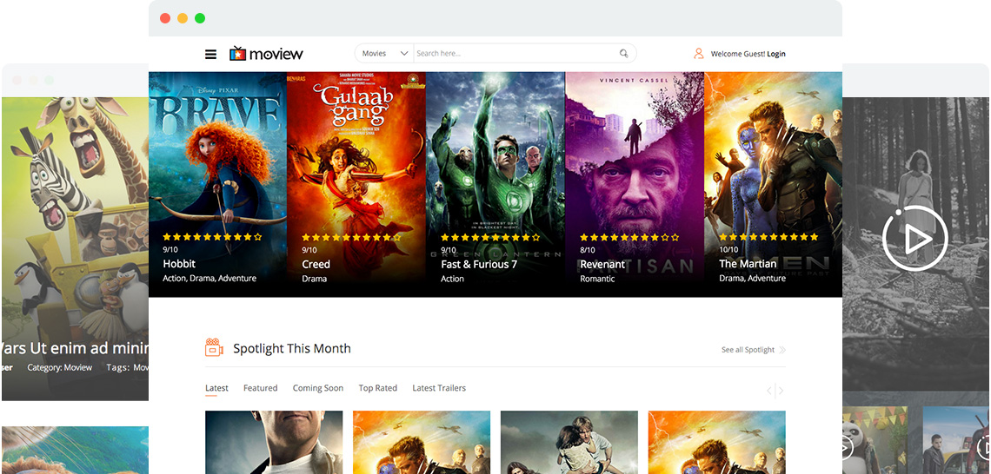Open the Brave poster card
Image resolution: width=991 pixels, height=474 pixels.
pyautogui.click(x=217, y=184)
